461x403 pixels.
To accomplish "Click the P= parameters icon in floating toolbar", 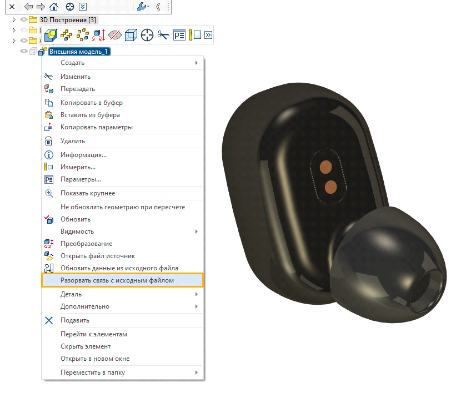I will tap(179, 35).
